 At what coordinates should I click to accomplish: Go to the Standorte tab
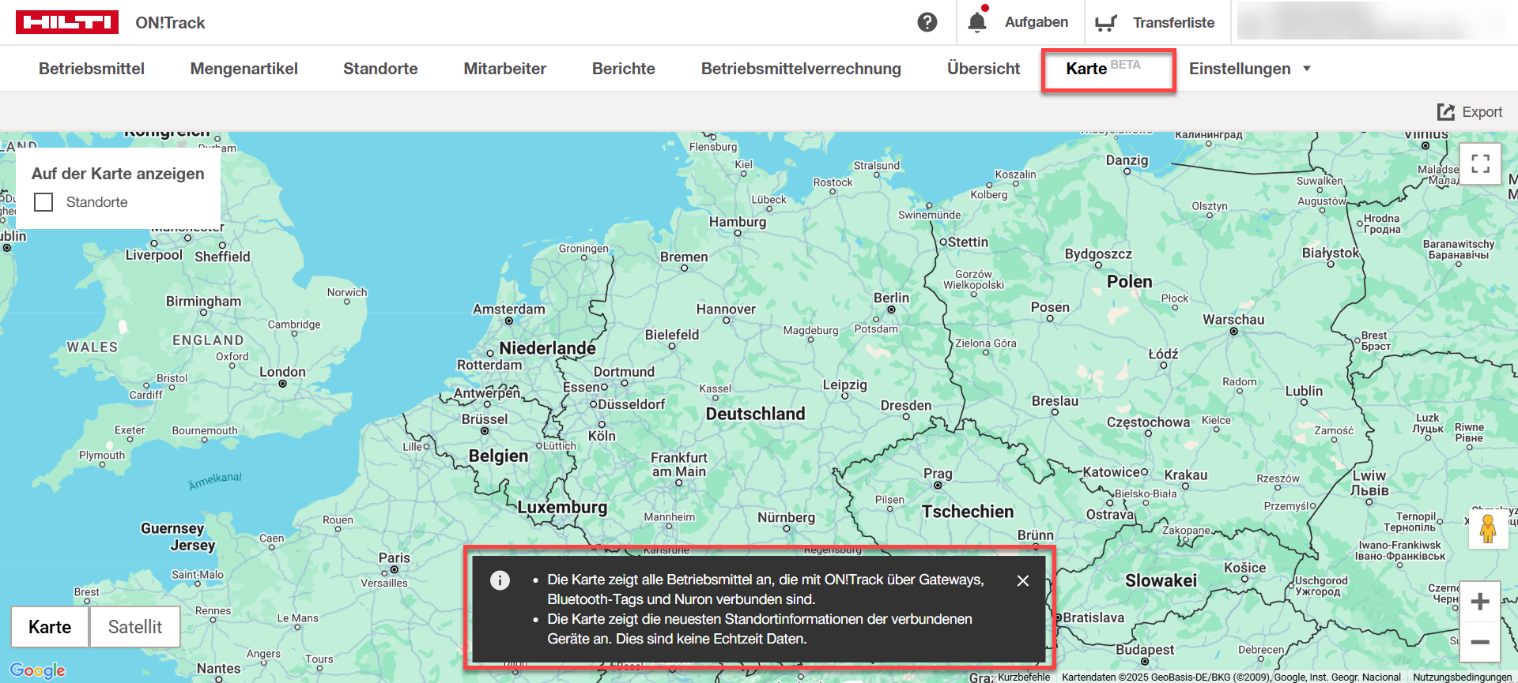(x=380, y=69)
